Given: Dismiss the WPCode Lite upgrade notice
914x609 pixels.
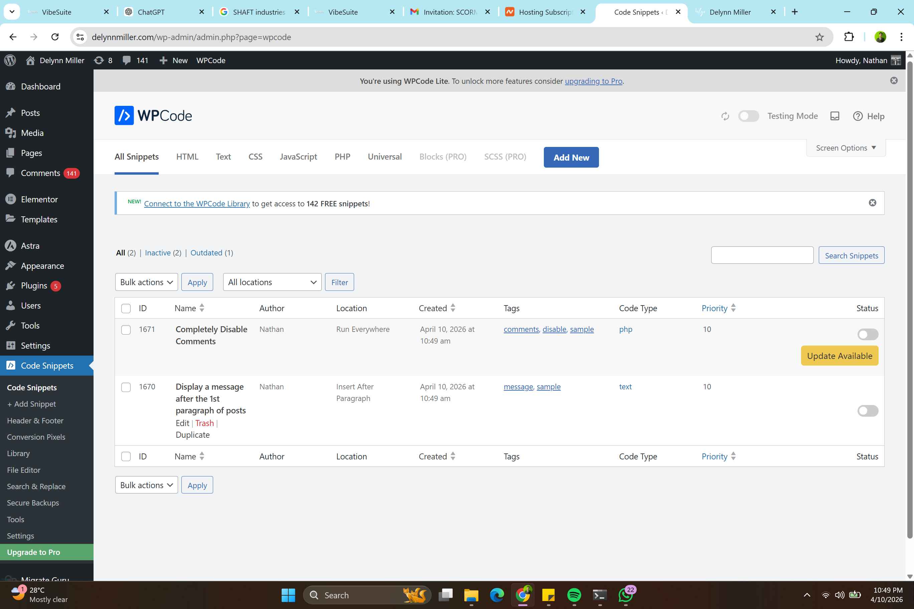Looking at the screenshot, I should tap(894, 80).
